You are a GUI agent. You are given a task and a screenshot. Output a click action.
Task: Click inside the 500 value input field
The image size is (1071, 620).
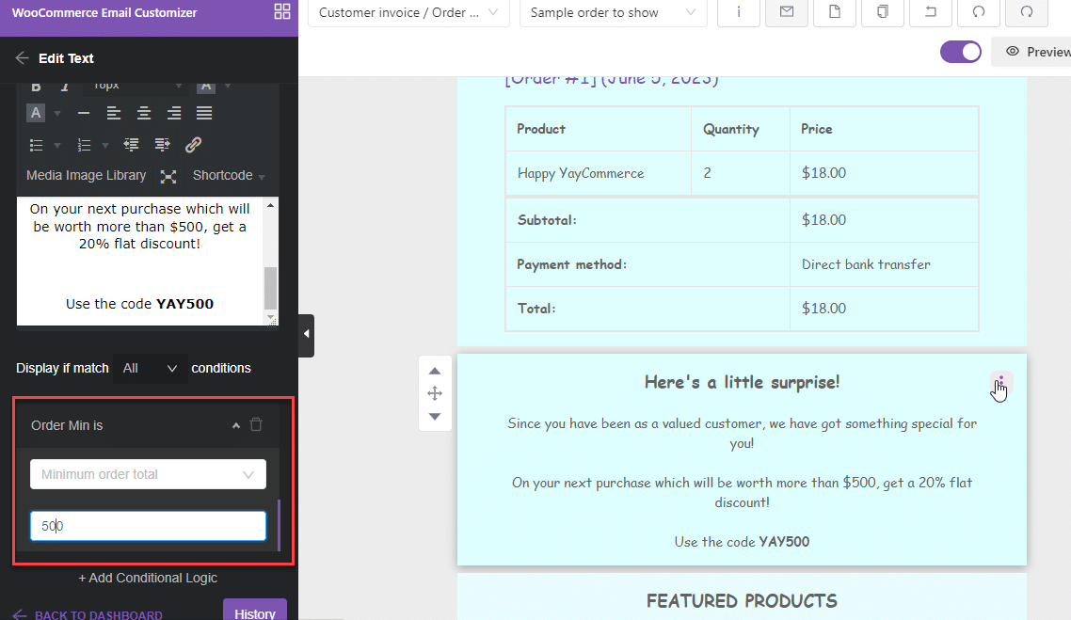click(148, 525)
